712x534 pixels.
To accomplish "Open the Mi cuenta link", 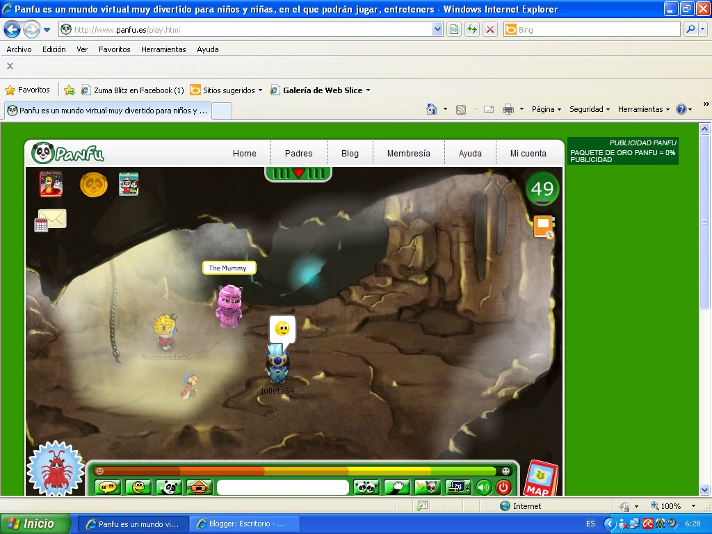I will pos(528,154).
